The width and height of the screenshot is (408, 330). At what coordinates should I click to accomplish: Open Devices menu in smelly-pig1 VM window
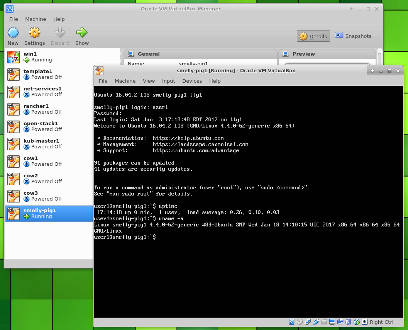tap(192, 81)
